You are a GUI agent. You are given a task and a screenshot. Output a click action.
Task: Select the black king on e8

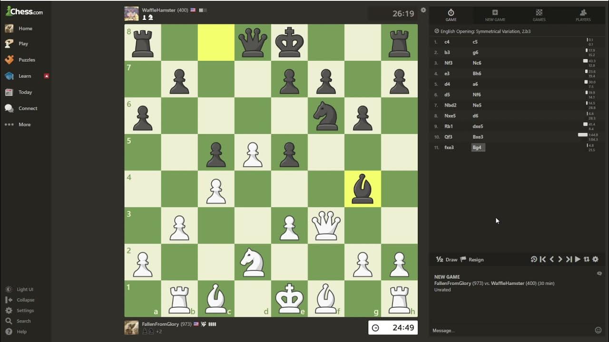pyautogui.click(x=289, y=43)
